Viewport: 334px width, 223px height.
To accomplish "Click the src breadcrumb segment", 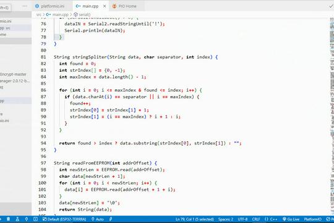I will tap(39, 14).
